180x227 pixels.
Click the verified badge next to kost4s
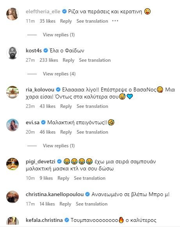[46, 50]
